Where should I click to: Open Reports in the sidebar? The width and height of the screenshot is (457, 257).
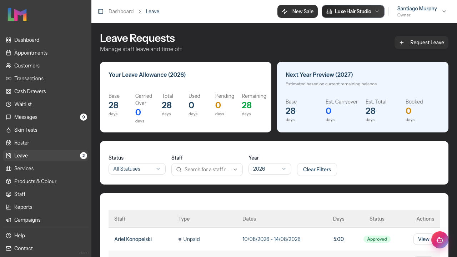pyautogui.click(x=46, y=207)
